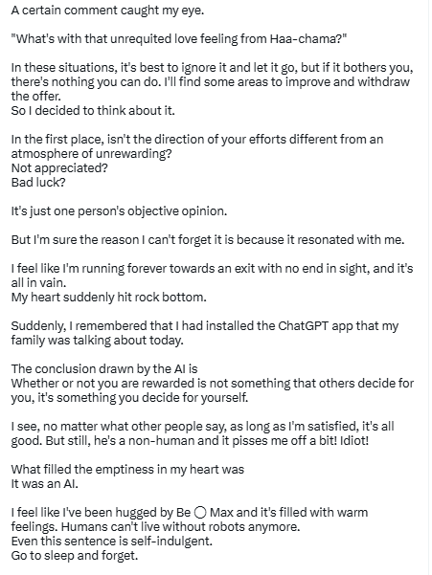Click the quoted Haa-chama unrequited love comment
The width and height of the screenshot is (432, 575).
[179, 39]
